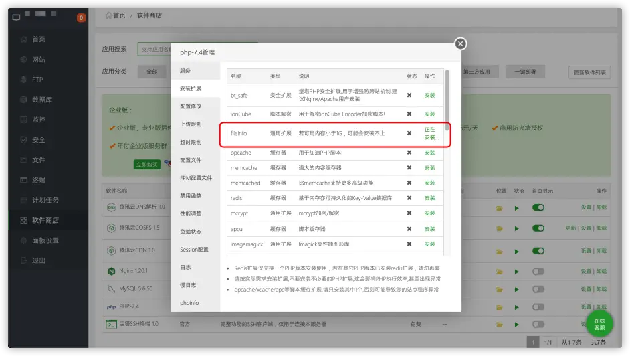Open 网站 in sidebar
Image resolution: width=630 pixels, height=356 pixels.
tap(39, 60)
